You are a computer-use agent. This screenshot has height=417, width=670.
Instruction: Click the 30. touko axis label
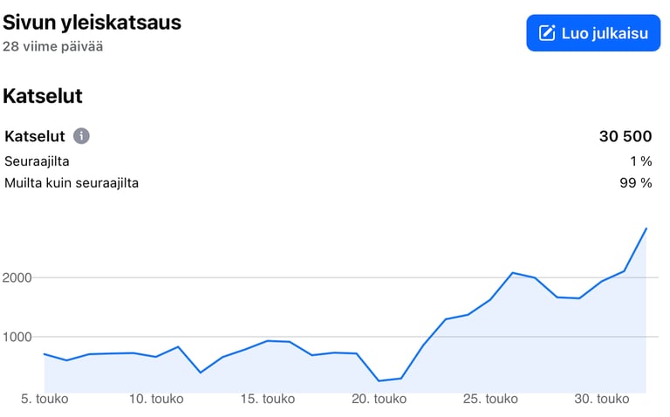(602, 399)
